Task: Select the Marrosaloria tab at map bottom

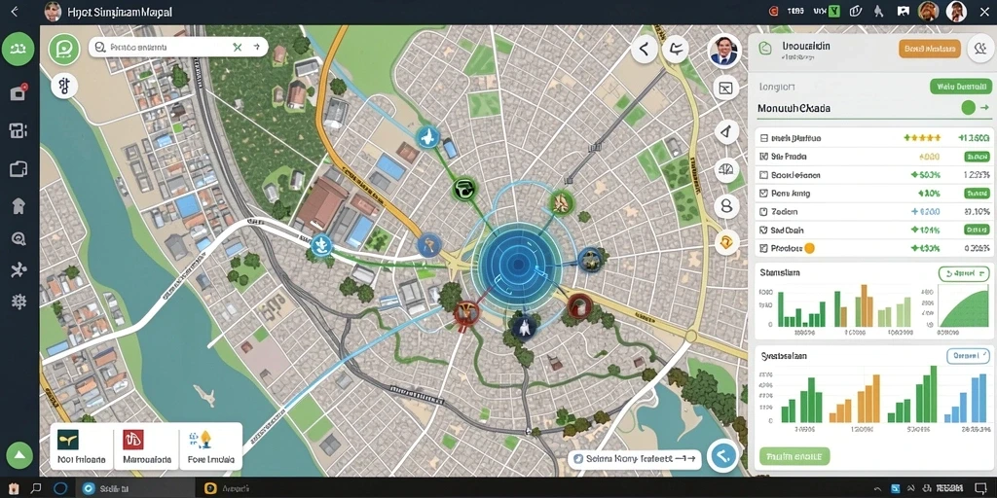Action: pos(146,445)
